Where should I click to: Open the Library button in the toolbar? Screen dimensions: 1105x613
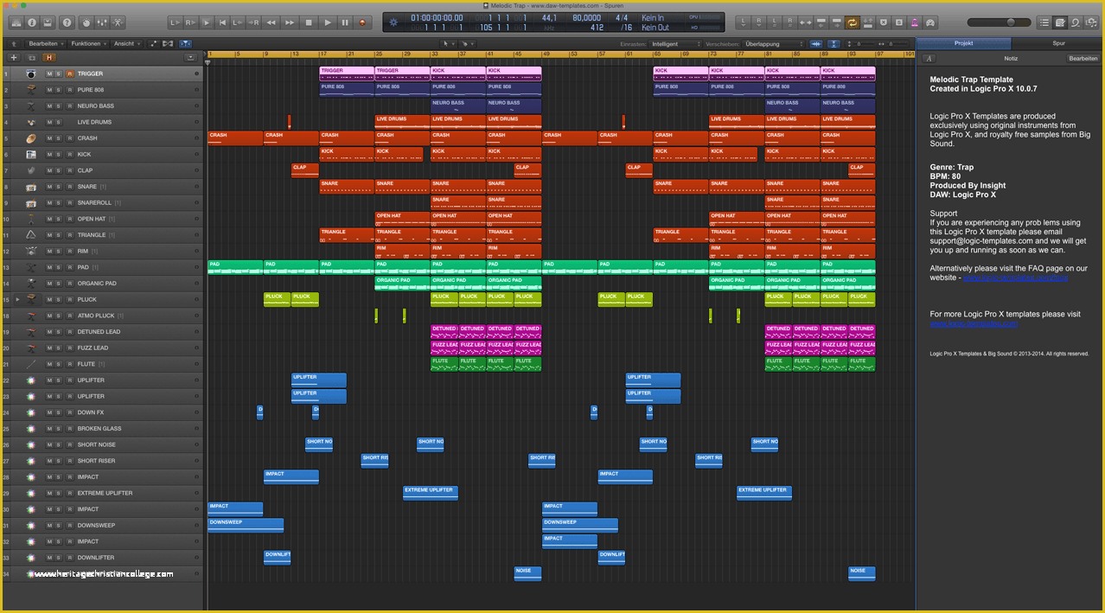(16, 22)
